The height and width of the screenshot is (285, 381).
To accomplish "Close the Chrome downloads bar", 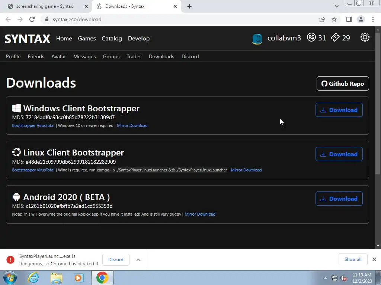I will coord(374,259).
